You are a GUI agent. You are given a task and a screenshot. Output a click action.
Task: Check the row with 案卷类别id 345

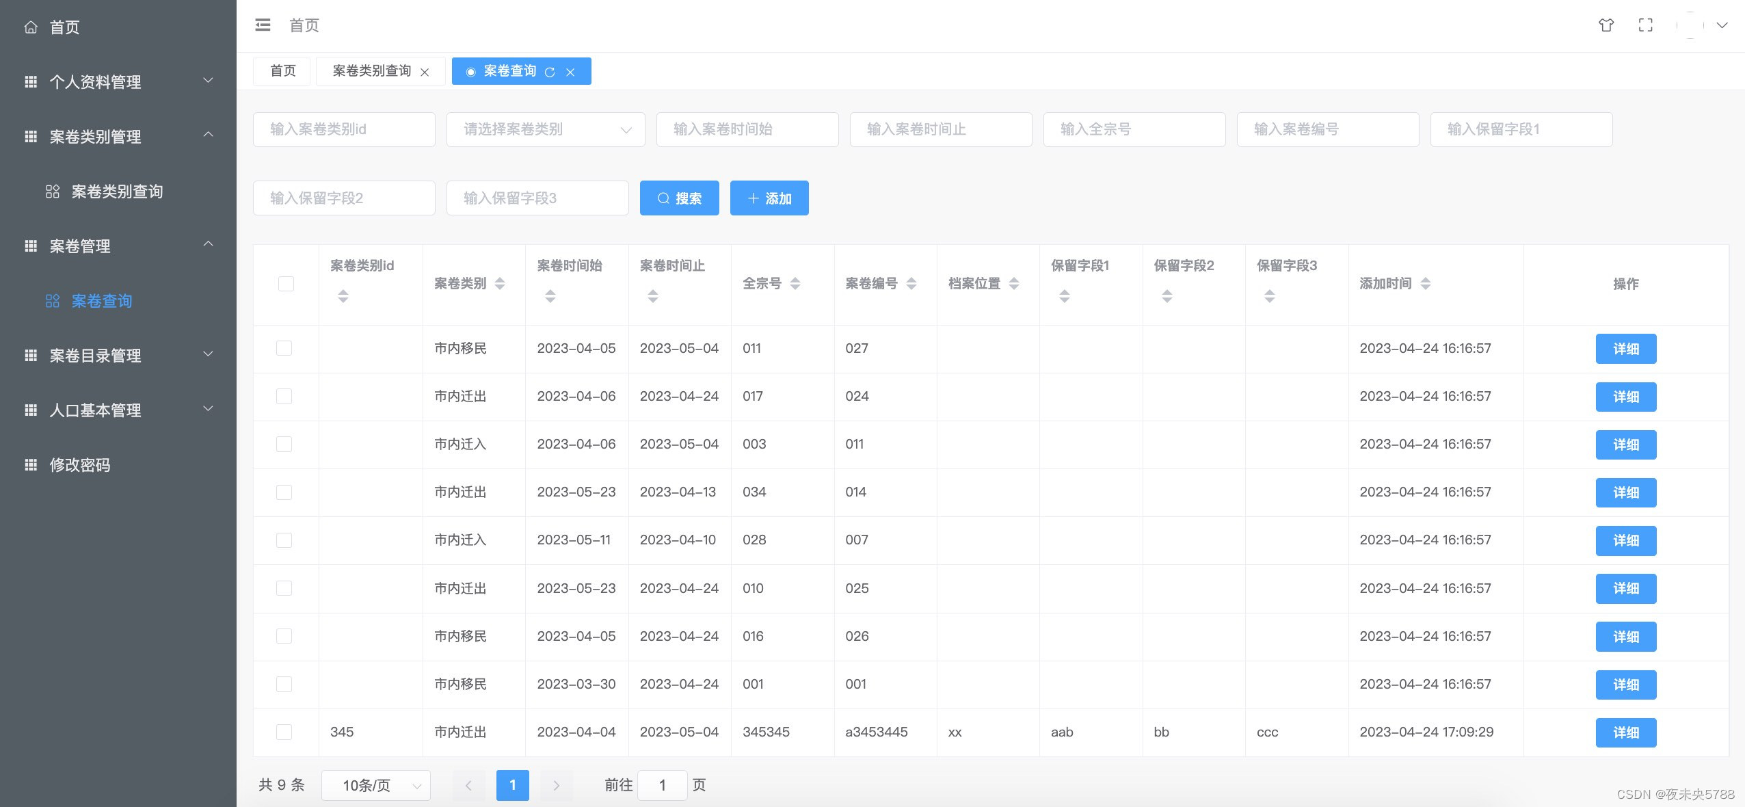[x=284, y=732]
